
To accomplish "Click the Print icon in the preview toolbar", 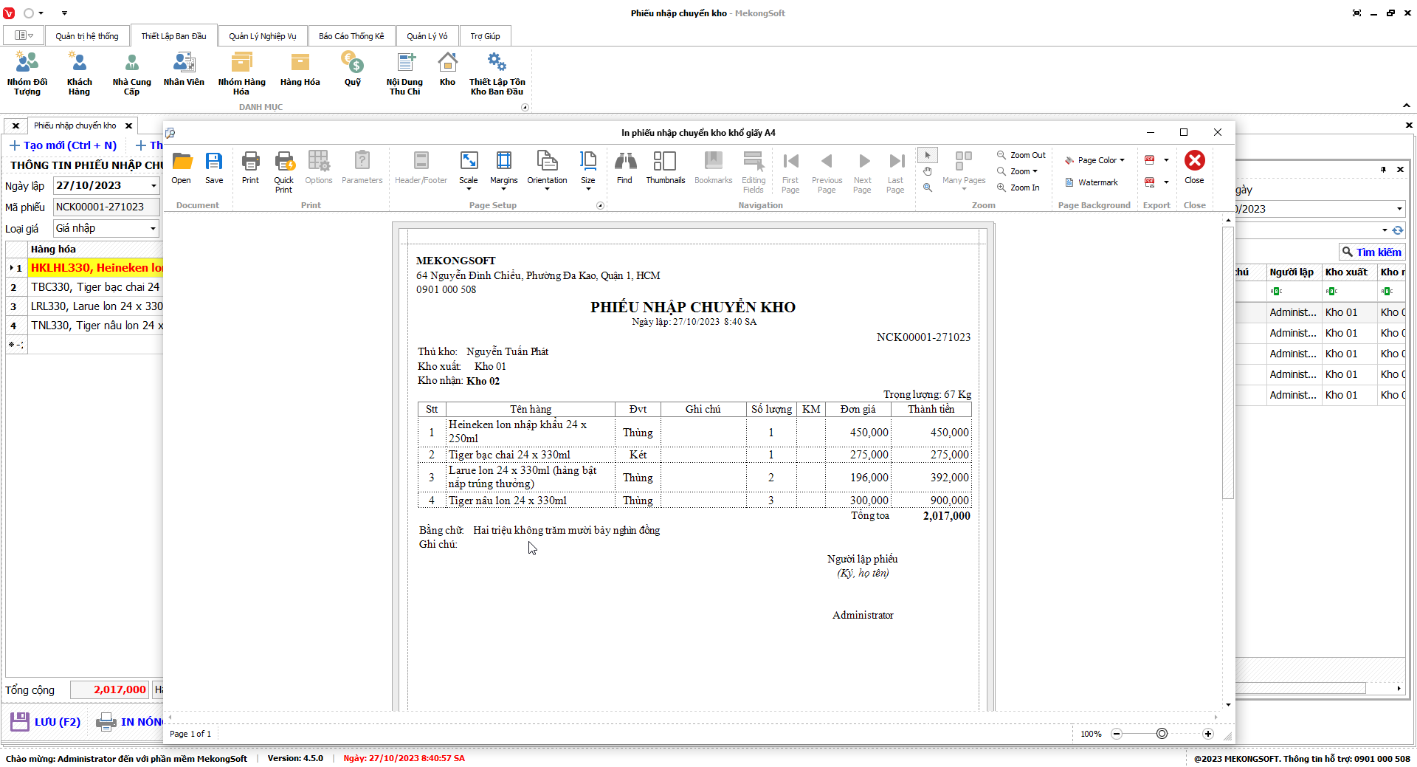I will click(x=250, y=168).
